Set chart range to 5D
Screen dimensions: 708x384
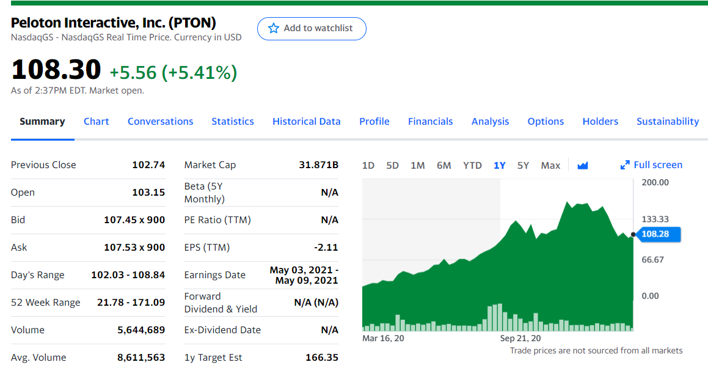392,165
